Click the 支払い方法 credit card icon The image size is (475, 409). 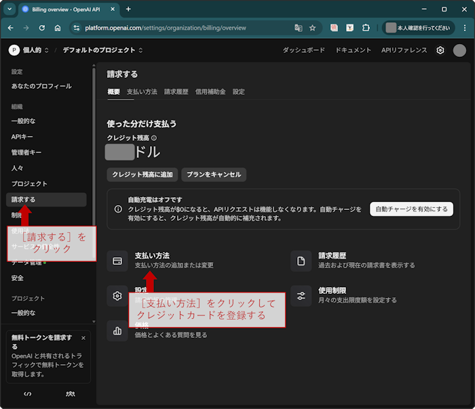pos(117,261)
